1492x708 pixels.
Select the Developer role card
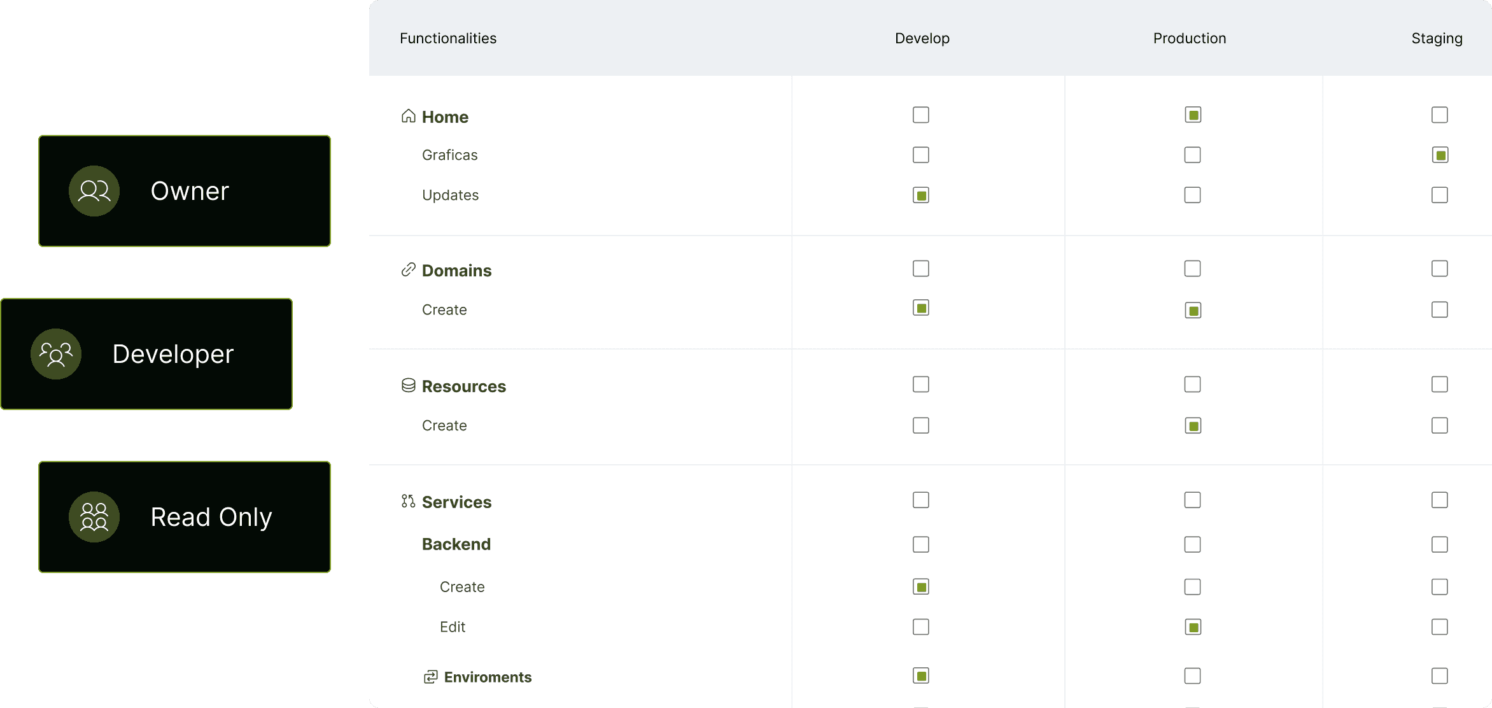[x=146, y=354]
